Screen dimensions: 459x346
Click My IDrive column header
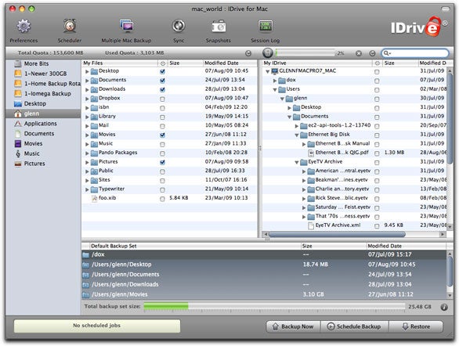point(317,63)
